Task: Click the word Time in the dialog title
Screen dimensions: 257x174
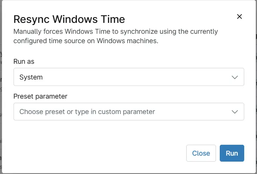Action: [x=113, y=19]
